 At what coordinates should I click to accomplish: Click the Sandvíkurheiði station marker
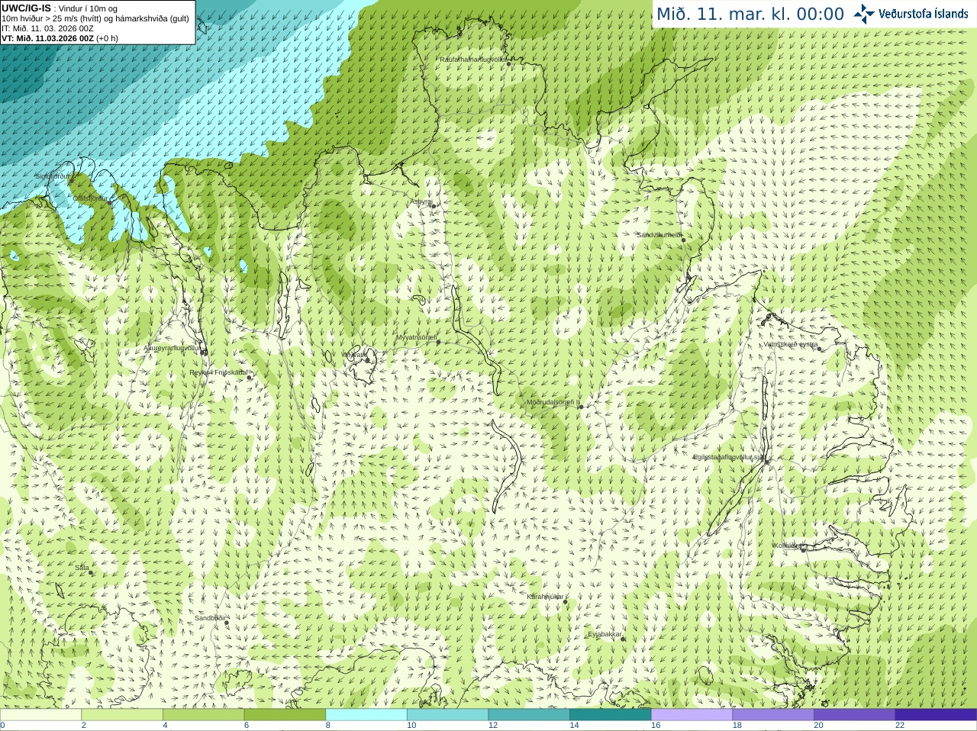point(683,240)
